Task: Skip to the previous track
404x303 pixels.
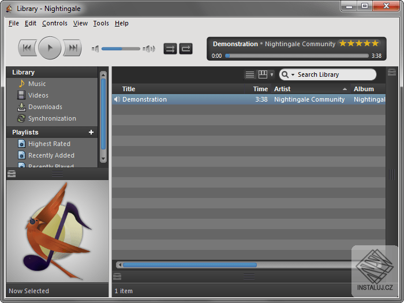Action: 27,48
